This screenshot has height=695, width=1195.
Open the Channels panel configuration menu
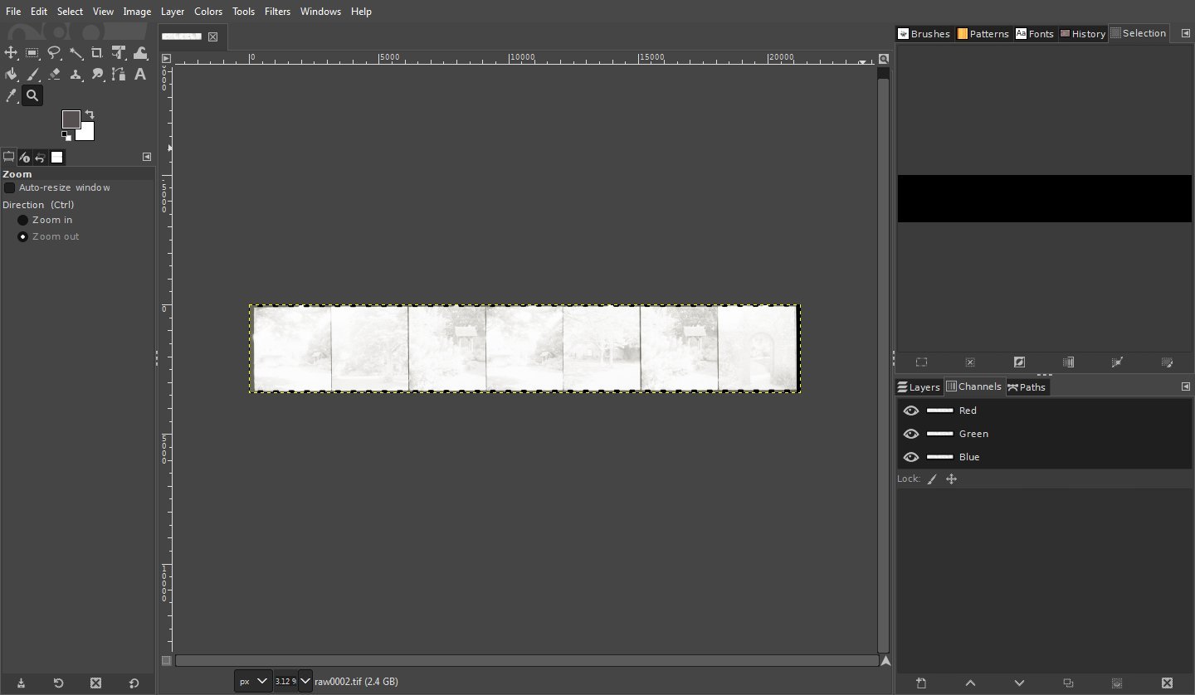point(1185,387)
